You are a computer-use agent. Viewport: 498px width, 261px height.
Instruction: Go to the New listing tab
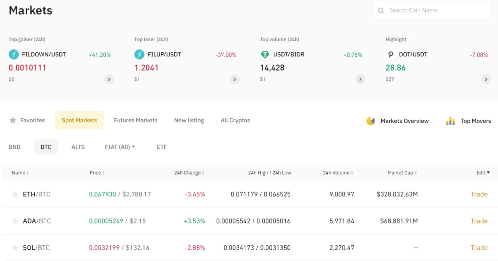(x=189, y=120)
